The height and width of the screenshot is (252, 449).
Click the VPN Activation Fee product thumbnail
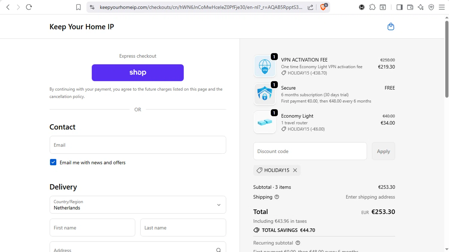coord(265,66)
